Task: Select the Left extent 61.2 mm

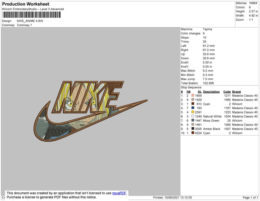Action: [208, 46]
